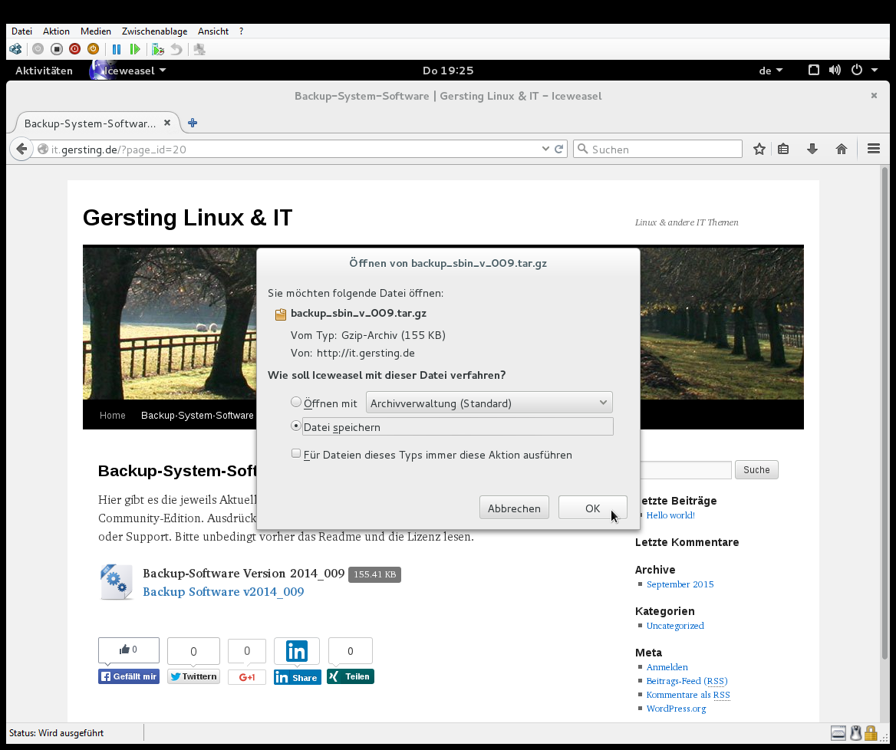Click the sidebar Suche button
The height and width of the screenshot is (750, 896).
click(756, 469)
